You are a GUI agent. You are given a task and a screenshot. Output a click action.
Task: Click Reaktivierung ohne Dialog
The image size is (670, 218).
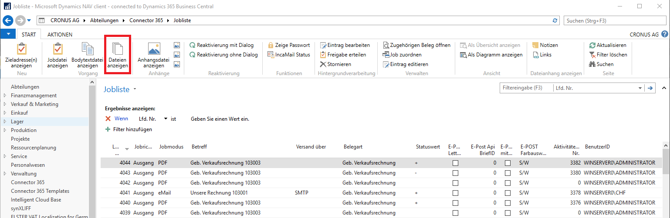(x=223, y=55)
